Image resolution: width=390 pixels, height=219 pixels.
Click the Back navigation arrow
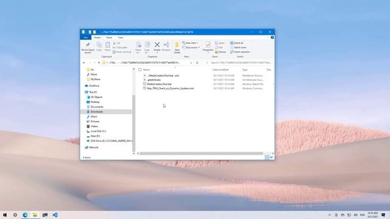pyautogui.click(x=84, y=63)
